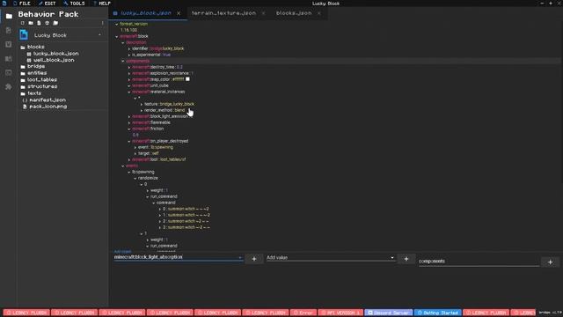The height and width of the screenshot is (317, 563).
Task: Collapse the events node
Action: pyautogui.click(x=123, y=166)
